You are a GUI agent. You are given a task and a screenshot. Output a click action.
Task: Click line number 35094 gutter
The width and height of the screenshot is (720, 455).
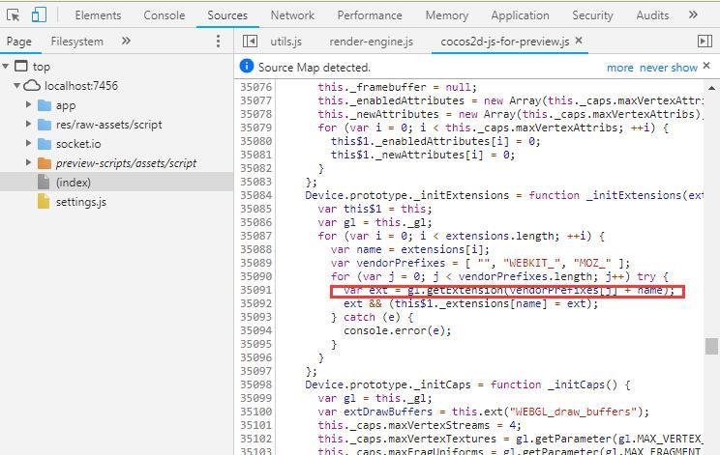tap(255, 330)
